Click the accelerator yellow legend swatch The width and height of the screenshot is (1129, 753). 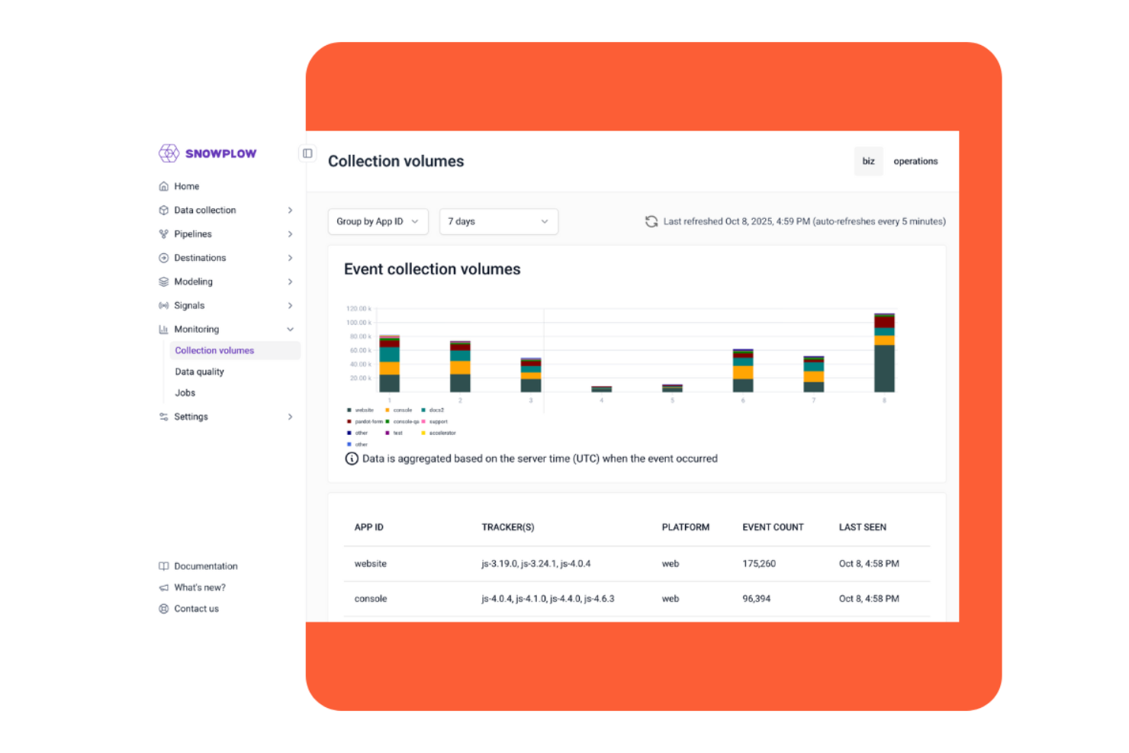[x=423, y=433]
